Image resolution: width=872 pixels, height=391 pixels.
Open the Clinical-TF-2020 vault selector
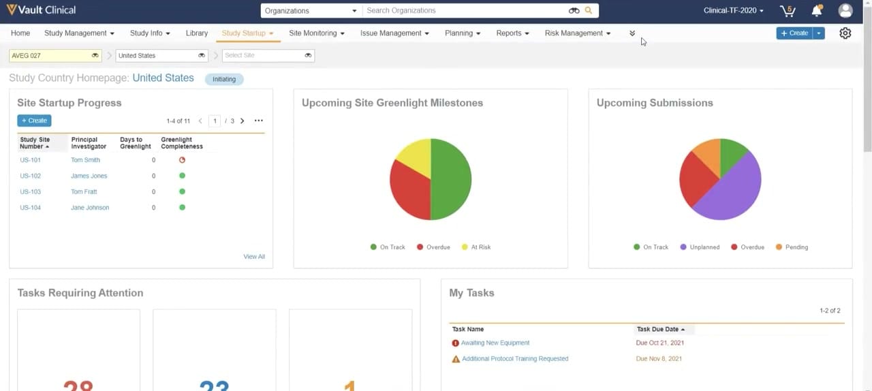coord(733,11)
